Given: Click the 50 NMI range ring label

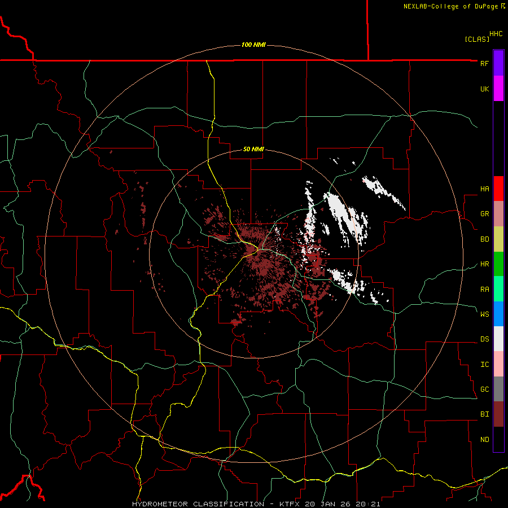Looking at the screenshot, I should pyautogui.click(x=253, y=149).
